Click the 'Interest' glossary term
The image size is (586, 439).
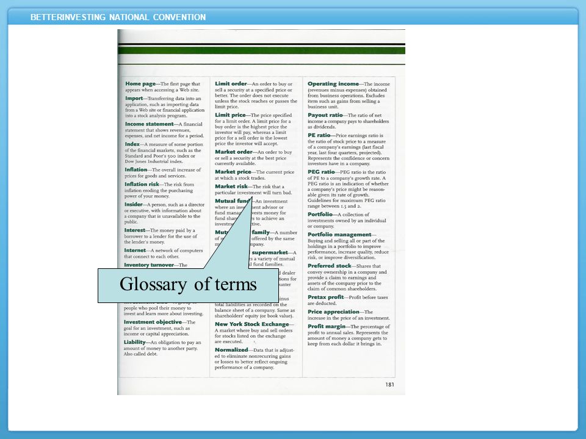click(134, 230)
